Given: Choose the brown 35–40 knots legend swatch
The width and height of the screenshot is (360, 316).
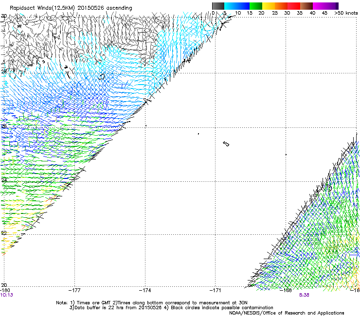Looking at the screenshot, I should [306, 6].
